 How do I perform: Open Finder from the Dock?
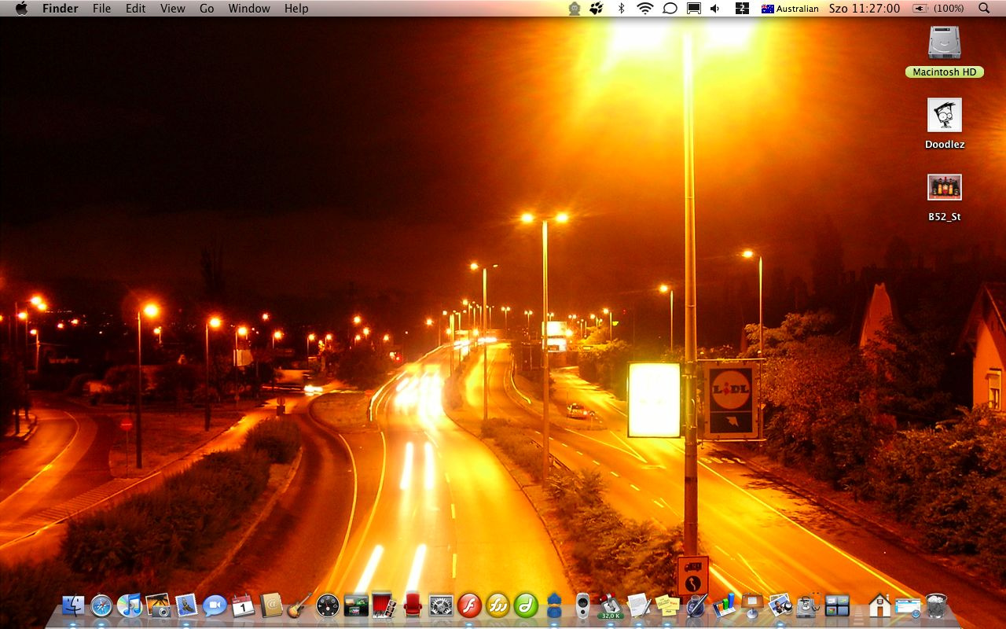point(73,605)
